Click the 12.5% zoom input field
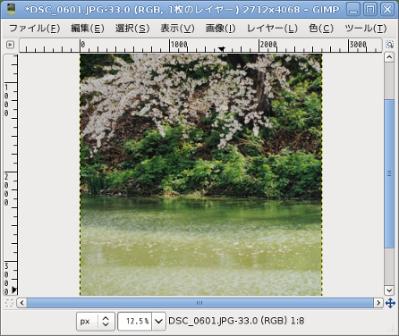The width and height of the screenshot is (399, 336). click(x=135, y=322)
